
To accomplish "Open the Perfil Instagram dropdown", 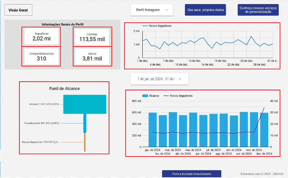I will click(x=151, y=10).
